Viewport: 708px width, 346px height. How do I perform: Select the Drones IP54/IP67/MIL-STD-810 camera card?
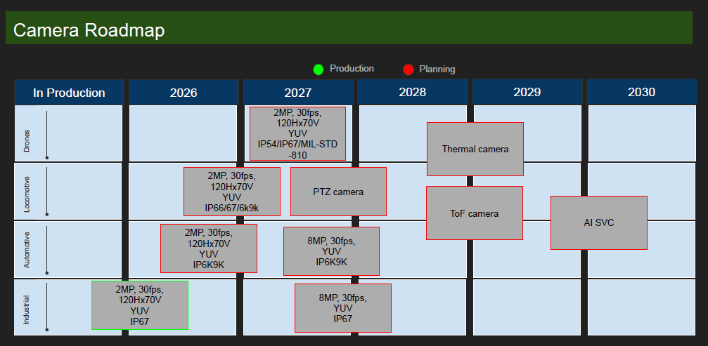click(x=297, y=133)
